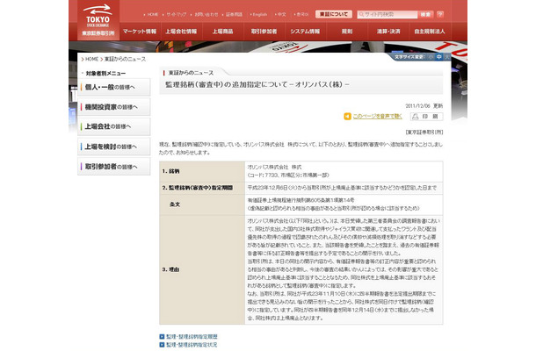Viewport: 536px width, 351px height.
Task: Click the 3. 理由 table header cell
Action: tap(202, 269)
